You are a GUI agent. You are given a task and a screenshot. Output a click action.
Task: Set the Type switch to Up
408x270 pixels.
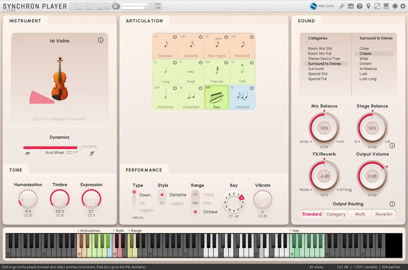tap(142, 202)
